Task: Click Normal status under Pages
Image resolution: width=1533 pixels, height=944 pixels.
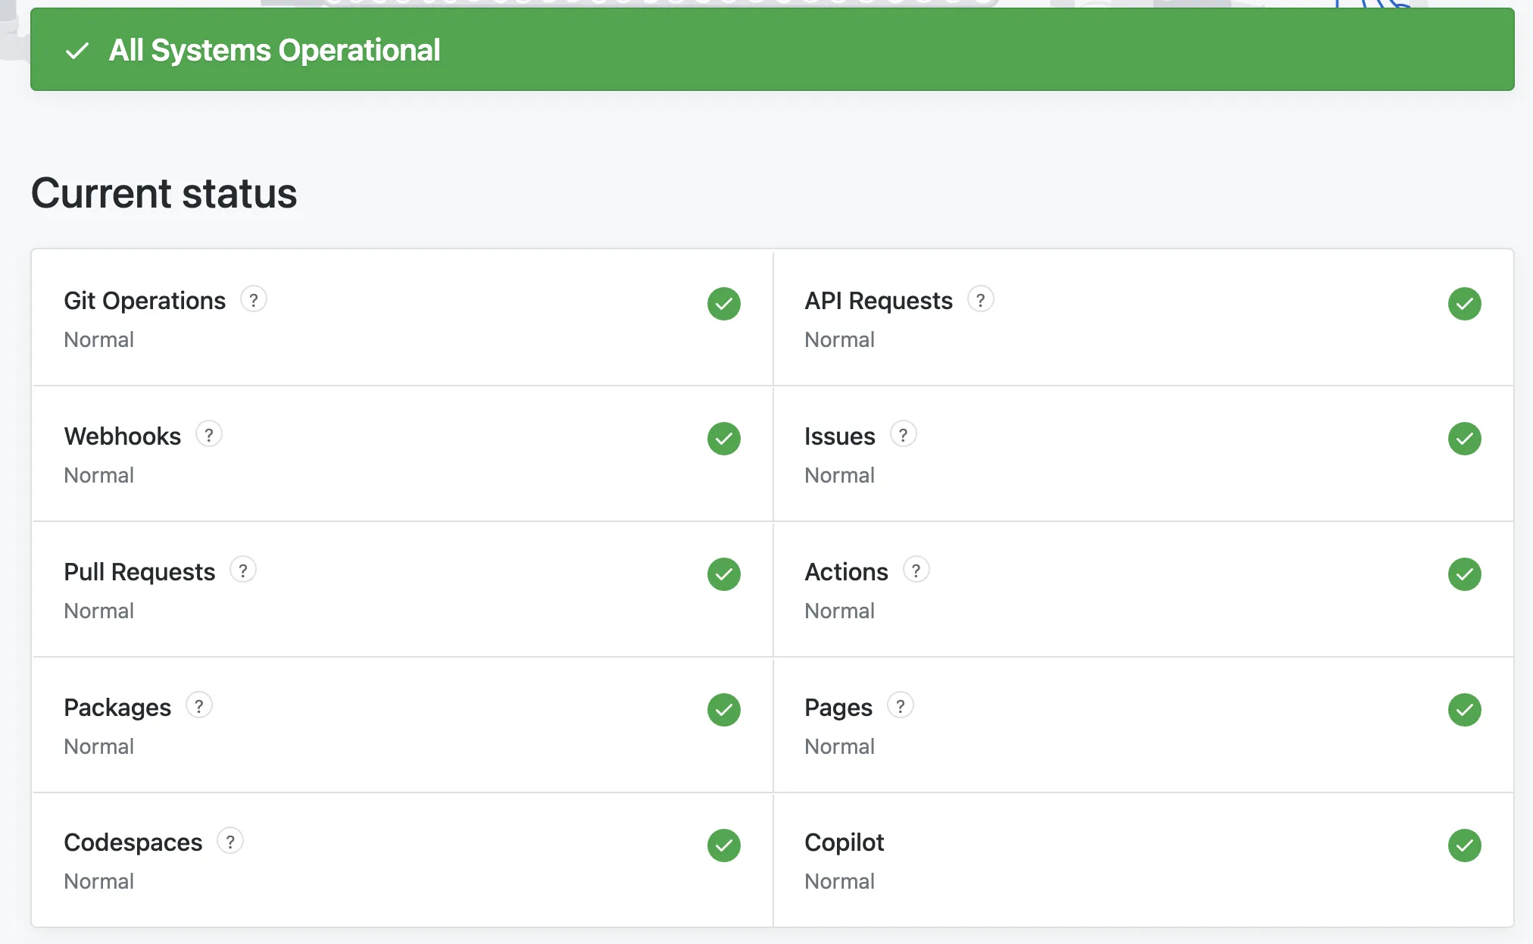Action: pyautogui.click(x=840, y=746)
